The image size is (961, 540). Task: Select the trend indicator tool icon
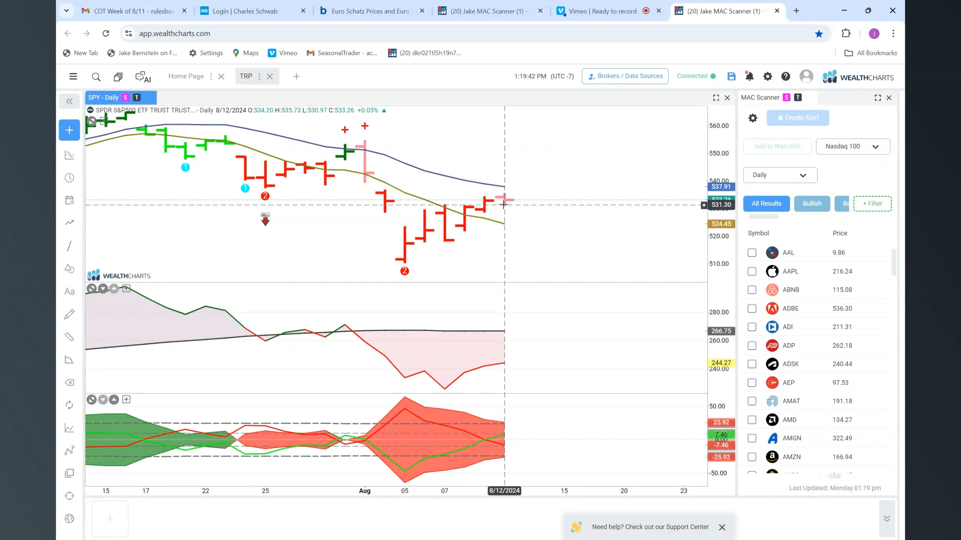[70, 222]
